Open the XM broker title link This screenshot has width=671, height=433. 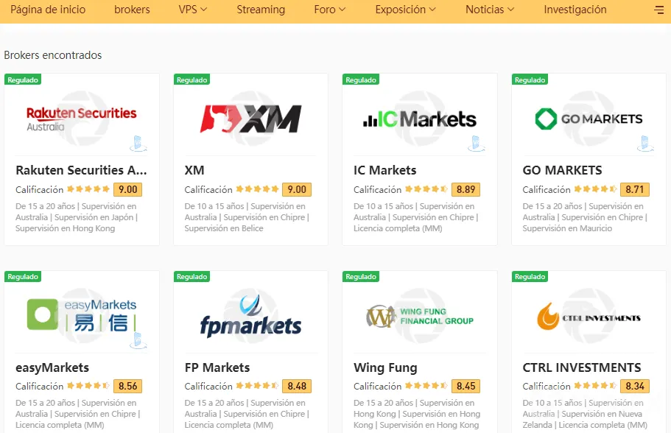[x=194, y=170]
